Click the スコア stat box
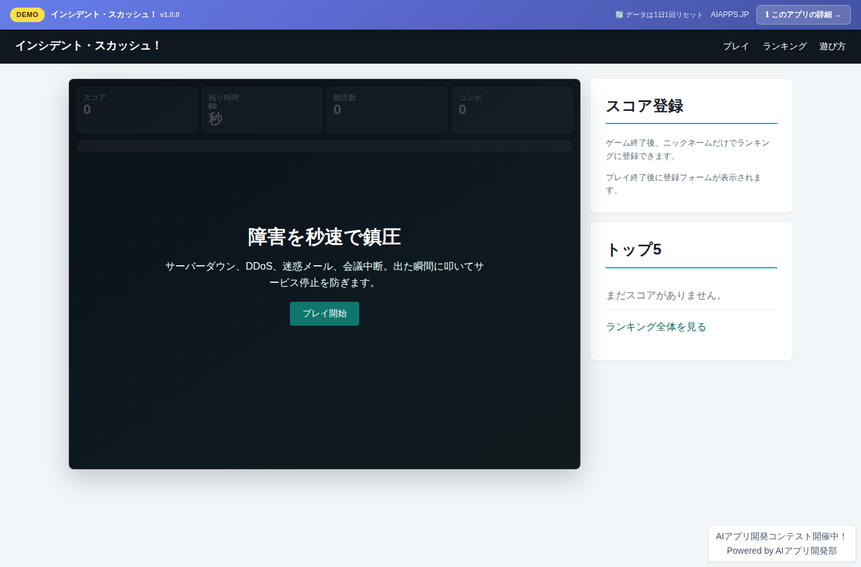The width and height of the screenshot is (861, 567). pyautogui.click(x=137, y=110)
